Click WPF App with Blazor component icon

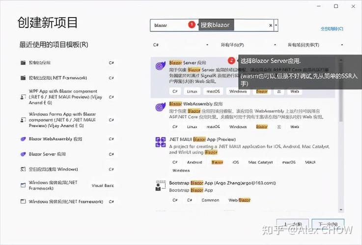(x=23, y=97)
